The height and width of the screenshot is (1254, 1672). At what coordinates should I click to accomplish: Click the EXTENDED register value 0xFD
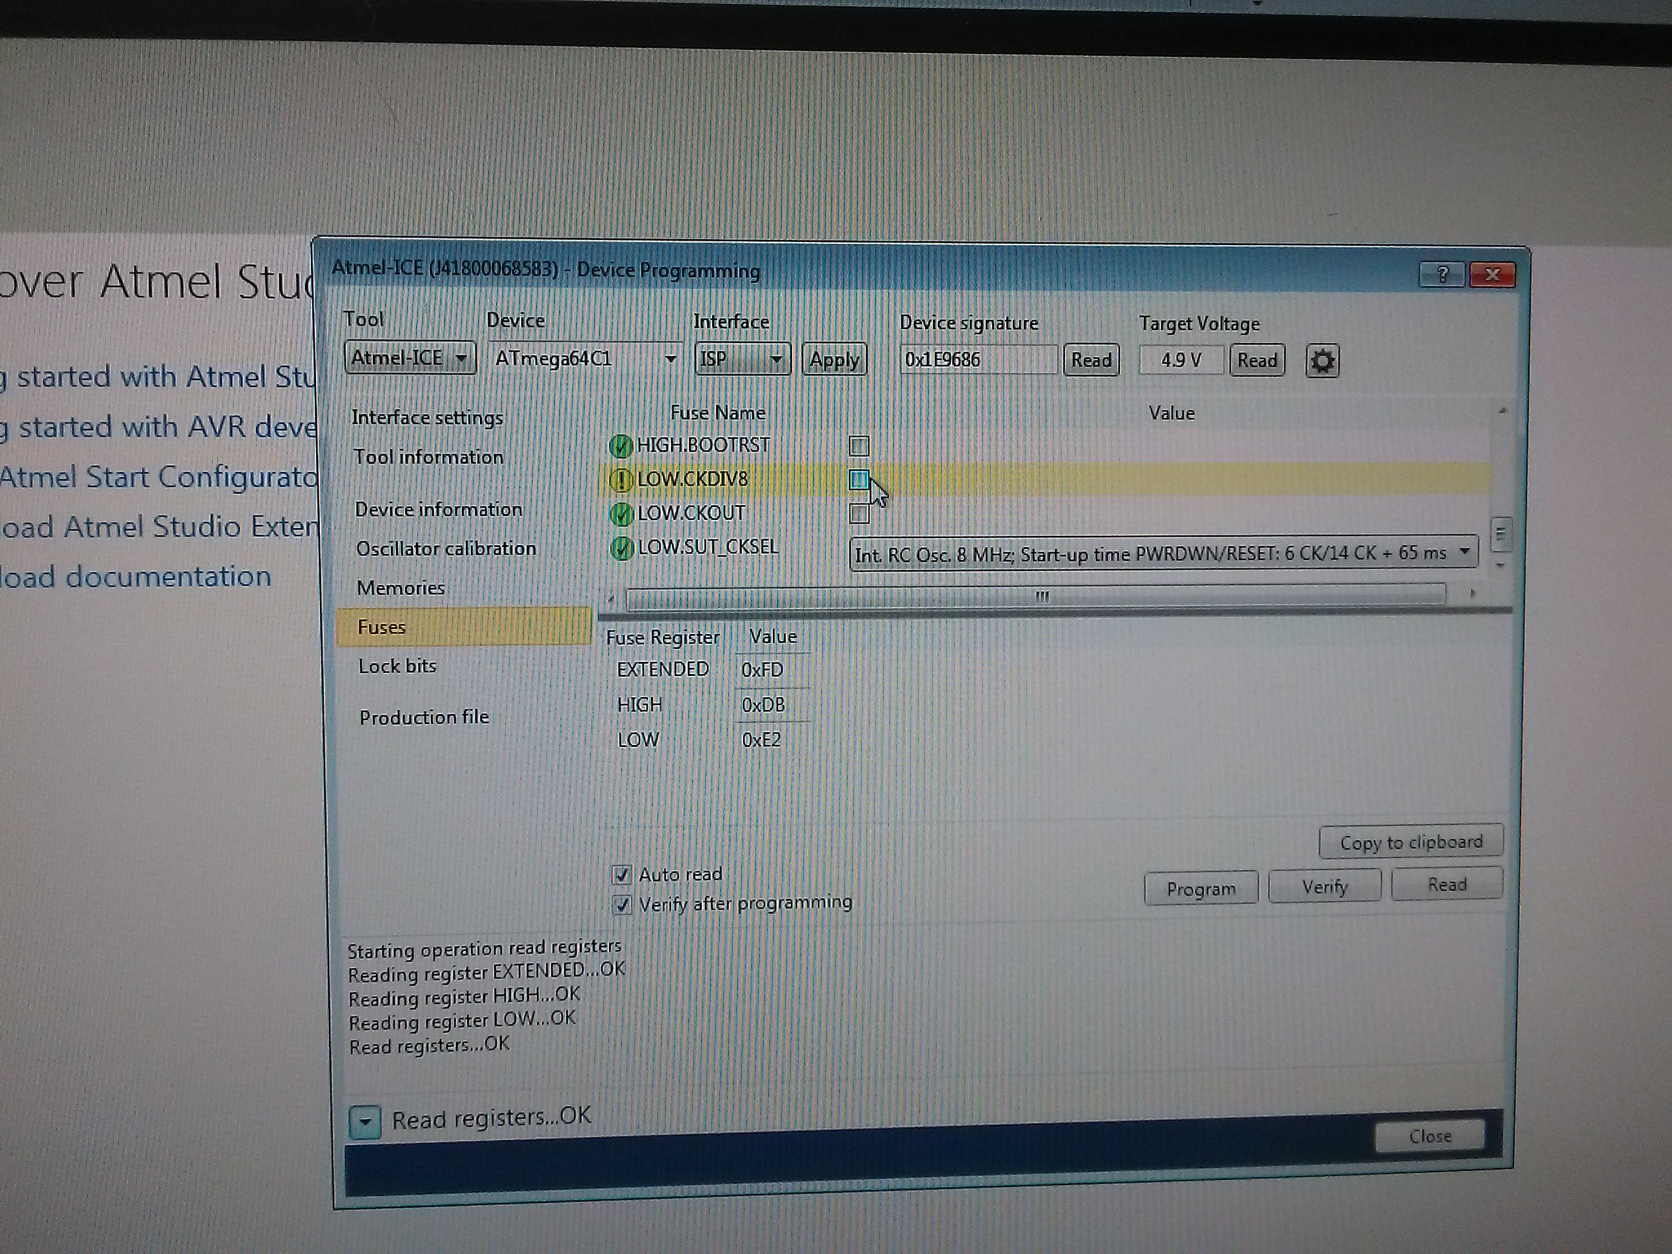(x=762, y=670)
